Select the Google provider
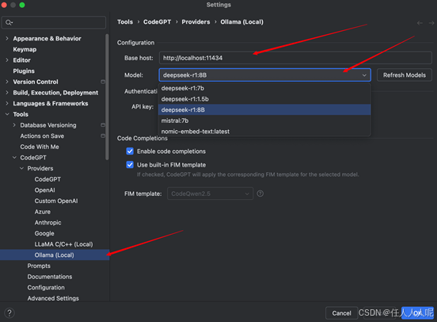The image size is (437, 322). 44,233
